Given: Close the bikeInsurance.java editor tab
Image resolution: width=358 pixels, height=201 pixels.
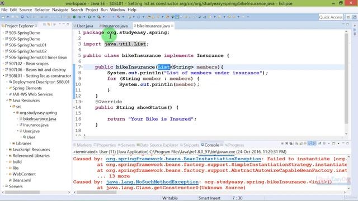Looking at the screenshot, I should click(172, 26).
